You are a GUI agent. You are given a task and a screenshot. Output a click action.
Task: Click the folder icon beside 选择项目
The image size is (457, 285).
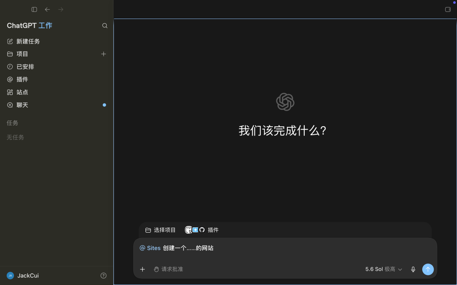coord(148,230)
